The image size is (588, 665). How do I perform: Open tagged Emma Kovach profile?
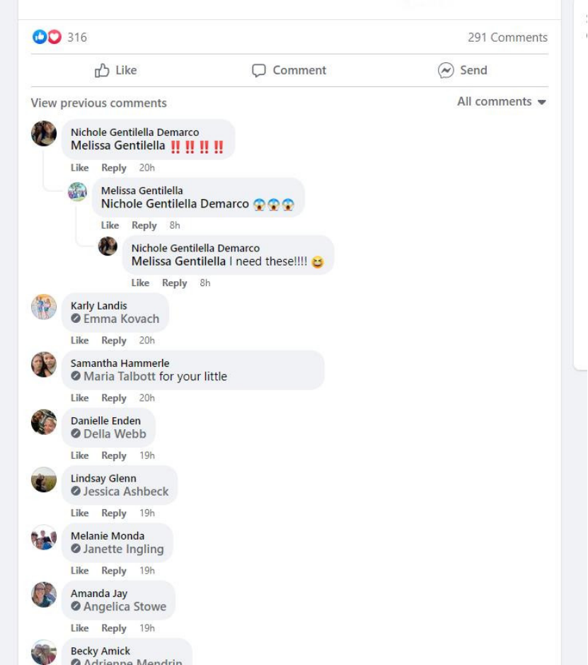click(121, 319)
